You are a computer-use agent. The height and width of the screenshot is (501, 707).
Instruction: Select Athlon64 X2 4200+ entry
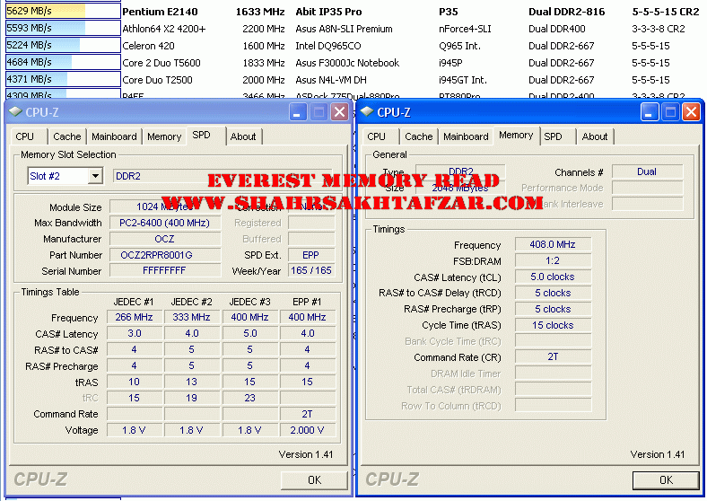click(x=164, y=29)
